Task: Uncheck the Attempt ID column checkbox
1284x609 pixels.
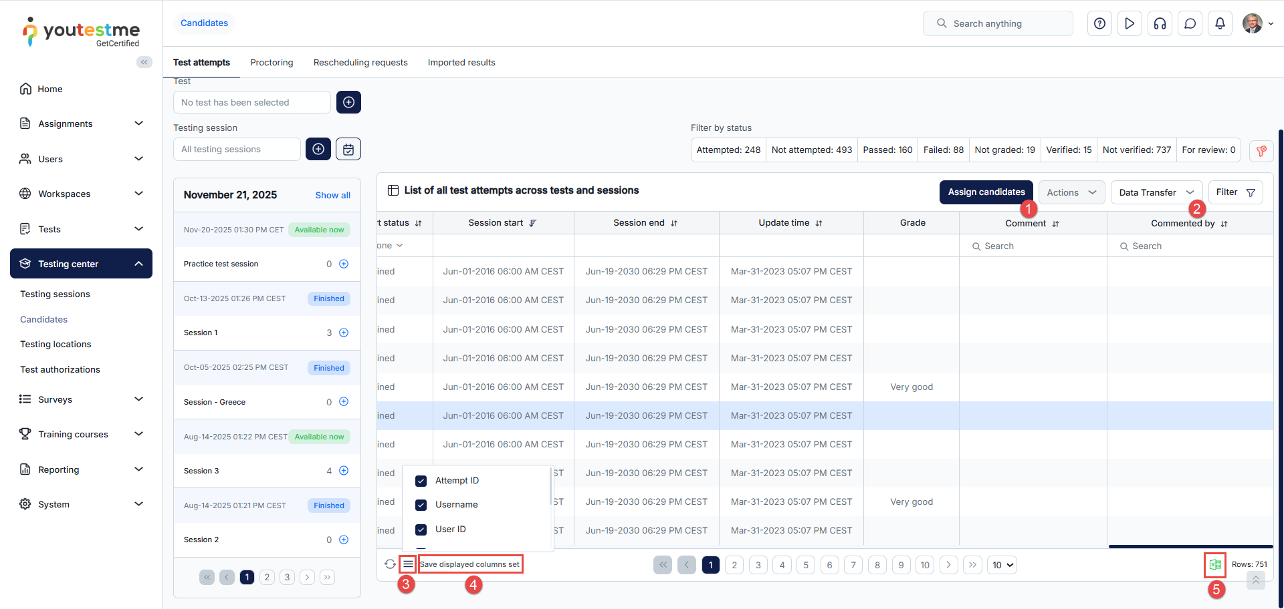Action: [x=421, y=481]
